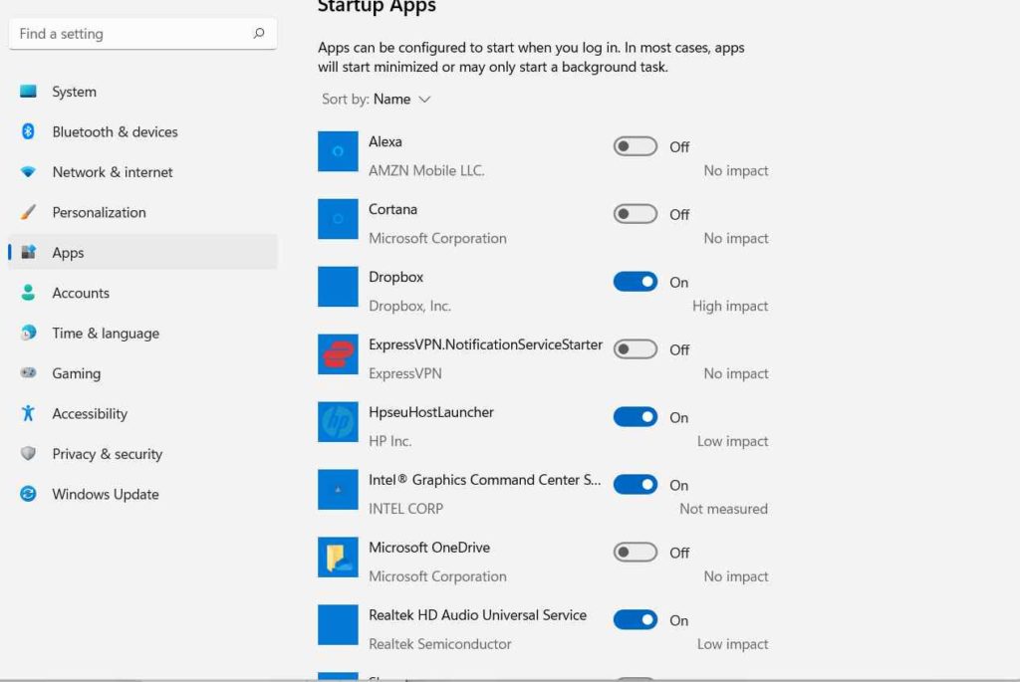Click the Apps icon in sidebar
Viewport: 1020px width, 682px height.
coord(28,252)
